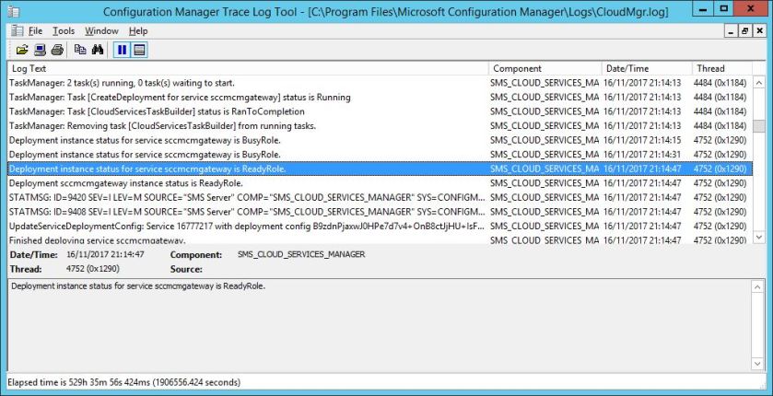Click the details pane scroll up arrow
This screenshot has width=773, height=396.
pyautogui.click(x=757, y=287)
